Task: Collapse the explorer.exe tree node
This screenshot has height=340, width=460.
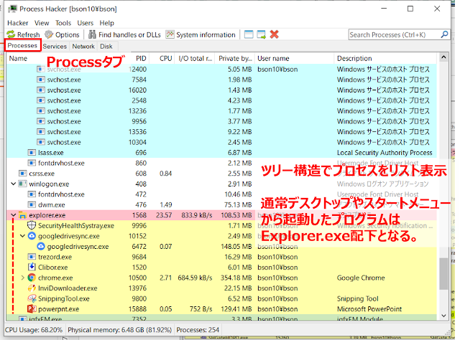Action: tap(13, 215)
